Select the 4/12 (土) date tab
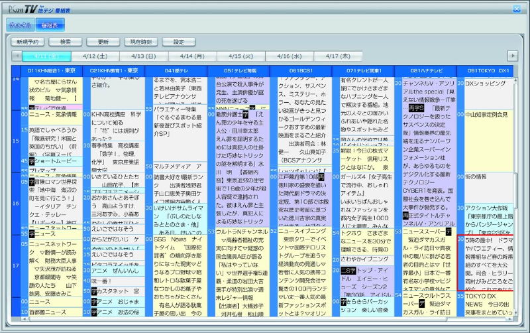 point(95,56)
